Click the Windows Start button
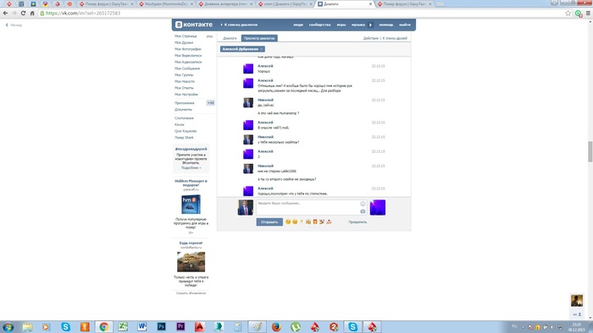The width and height of the screenshot is (593, 333). pyautogui.click(x=8, y=326)
